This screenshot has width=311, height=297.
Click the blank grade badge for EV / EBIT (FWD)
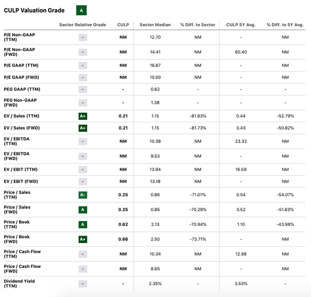pos(83,182)
